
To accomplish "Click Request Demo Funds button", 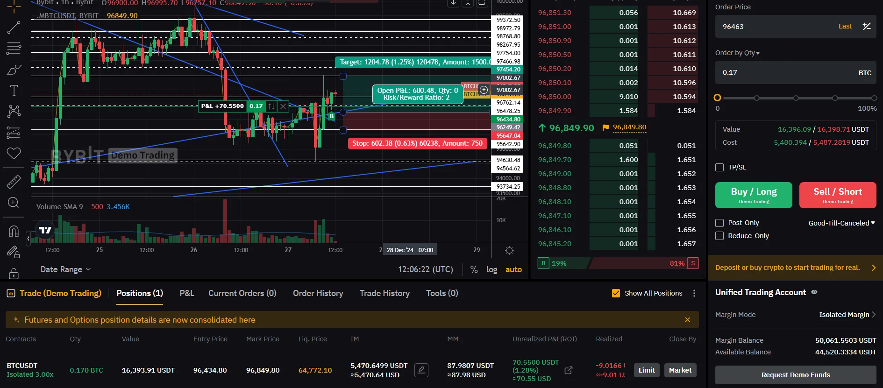I will (x=796, y=375).
